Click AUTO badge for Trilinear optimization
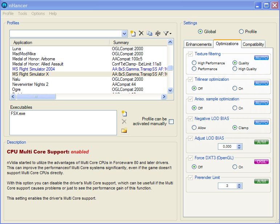Image resolution: width=280 pixels, height=224 pixels. (261, 83)
